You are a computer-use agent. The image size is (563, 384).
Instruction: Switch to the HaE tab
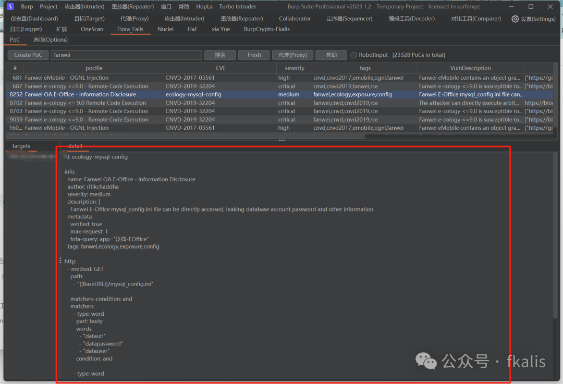pyautogui.click(x=192, y=29)
